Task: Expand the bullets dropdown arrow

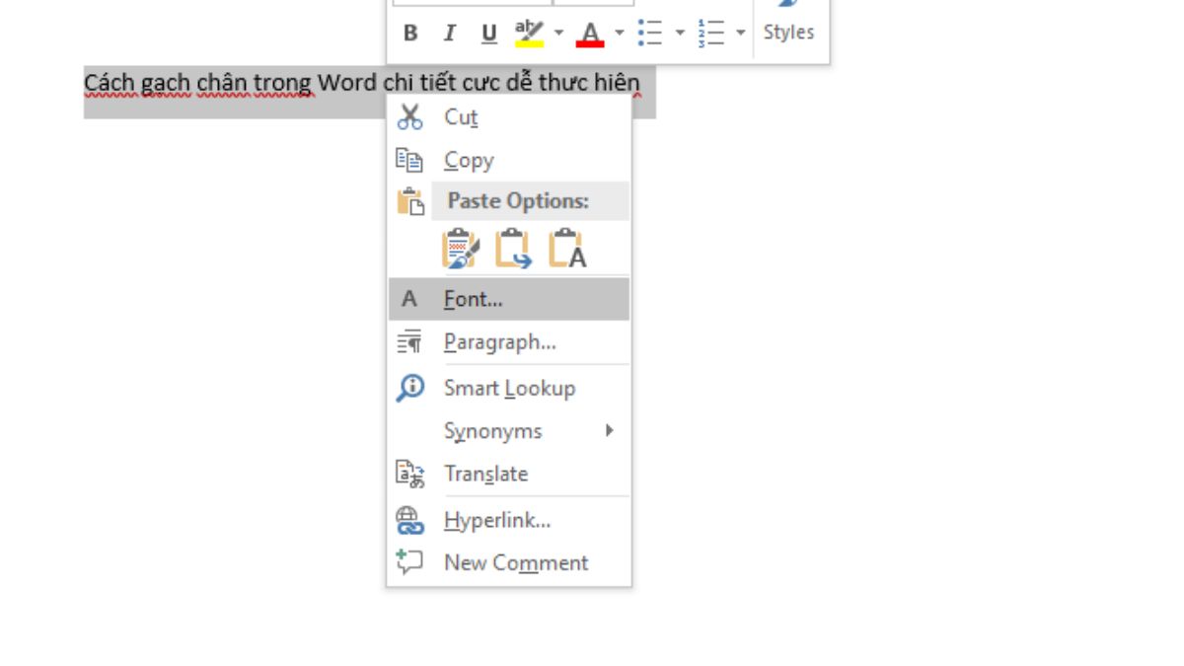Action: [679, 34]
